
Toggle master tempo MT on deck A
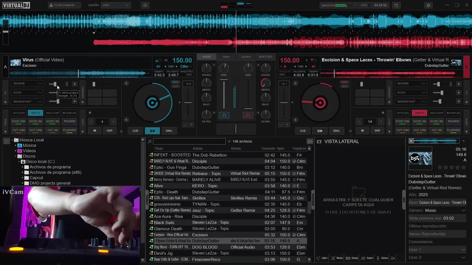pos(159,67)
